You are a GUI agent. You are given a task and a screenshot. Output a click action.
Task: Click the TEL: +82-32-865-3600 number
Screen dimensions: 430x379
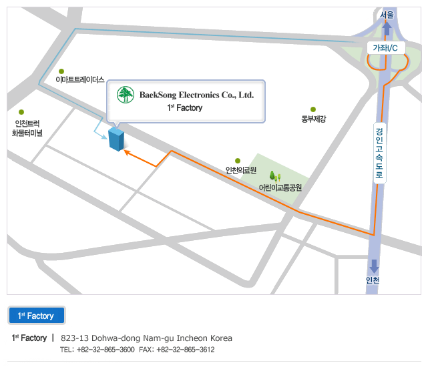pyautogui.click(x=97, y=350)
